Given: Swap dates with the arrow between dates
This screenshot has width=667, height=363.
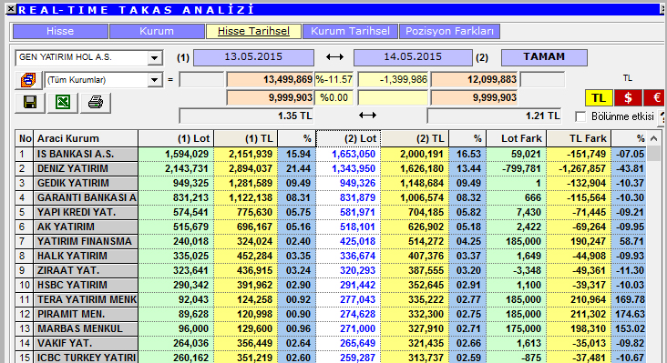Looking at the screenshot, I should (334, 57).
